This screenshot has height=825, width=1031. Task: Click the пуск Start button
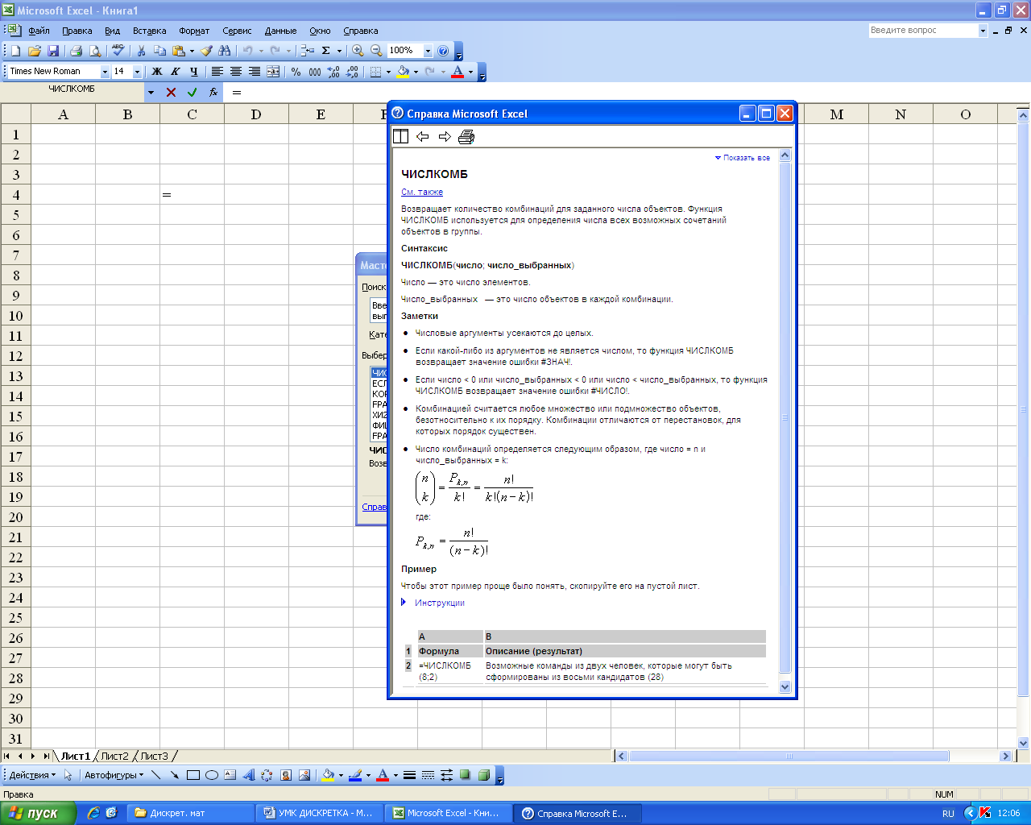[x=38, y=813]
